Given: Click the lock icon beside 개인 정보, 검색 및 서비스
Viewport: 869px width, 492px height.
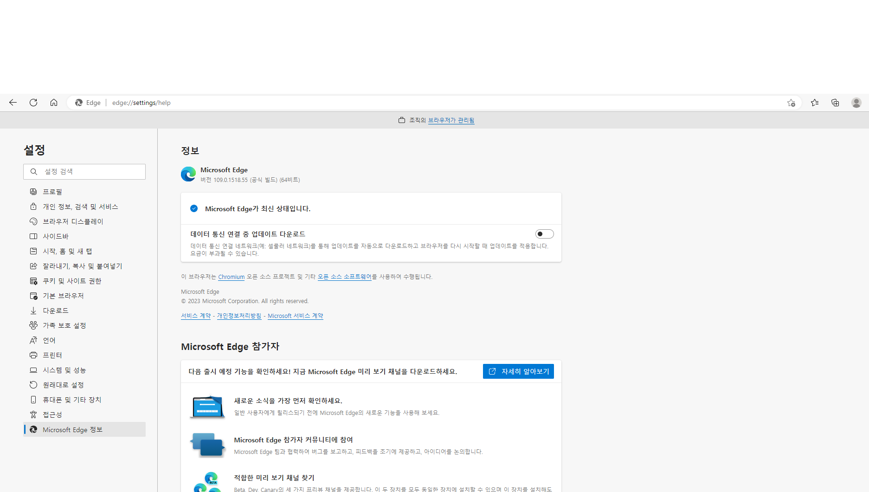Looking at the screenshot, I should coord(33,207).
